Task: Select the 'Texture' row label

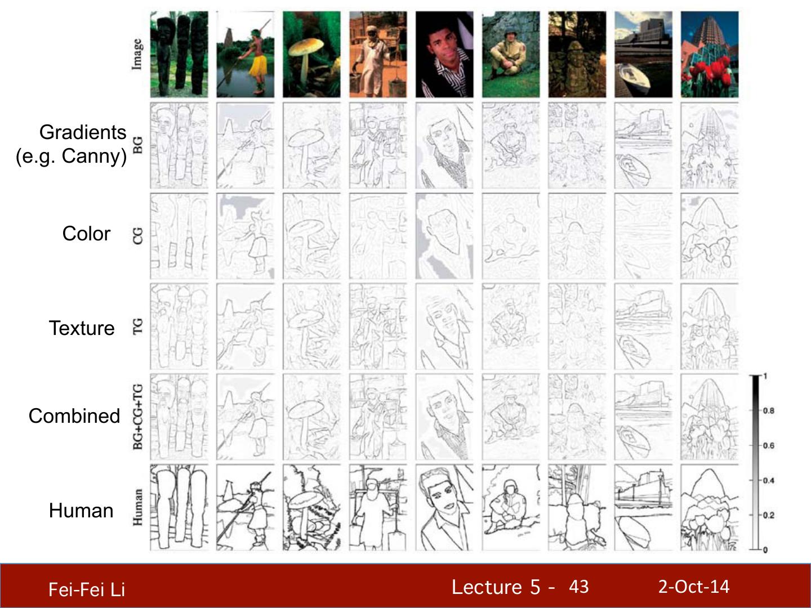Action: 82,328
